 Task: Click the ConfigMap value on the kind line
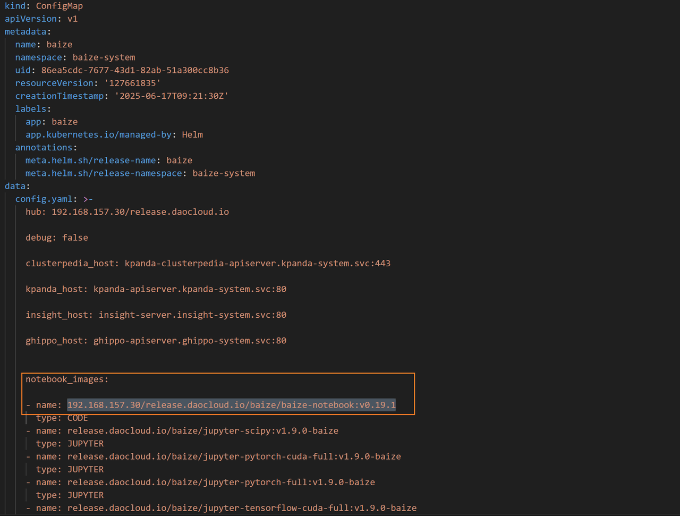(59, 6)
